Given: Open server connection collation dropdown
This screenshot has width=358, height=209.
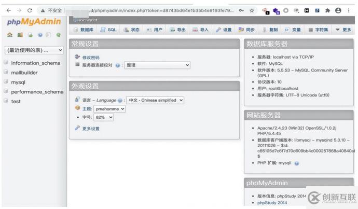Looking at the screenshot, I should pyautogui.click(x=157, y=65).
